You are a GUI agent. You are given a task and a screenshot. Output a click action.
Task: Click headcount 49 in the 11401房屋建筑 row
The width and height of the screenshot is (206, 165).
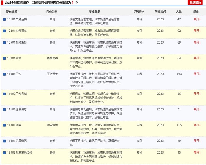coord(179,141)
